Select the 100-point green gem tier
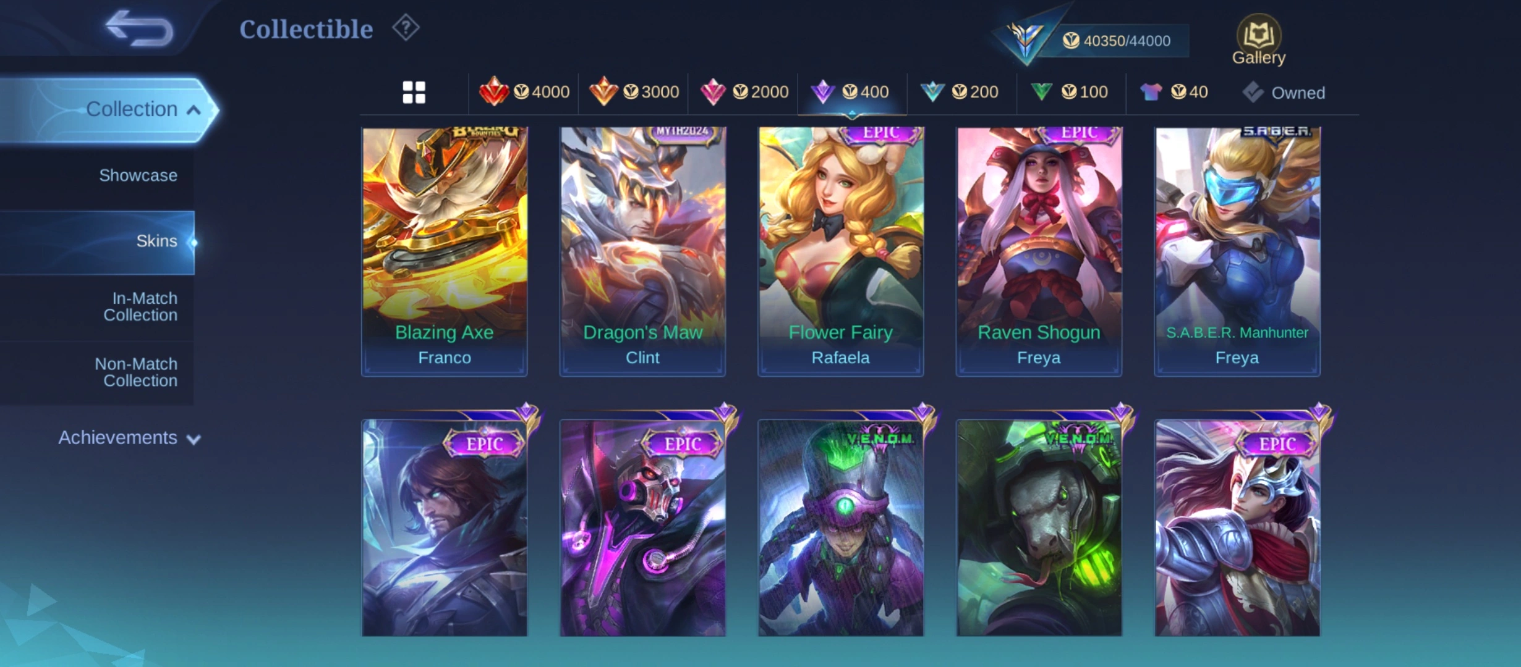 click(1069, 92)
